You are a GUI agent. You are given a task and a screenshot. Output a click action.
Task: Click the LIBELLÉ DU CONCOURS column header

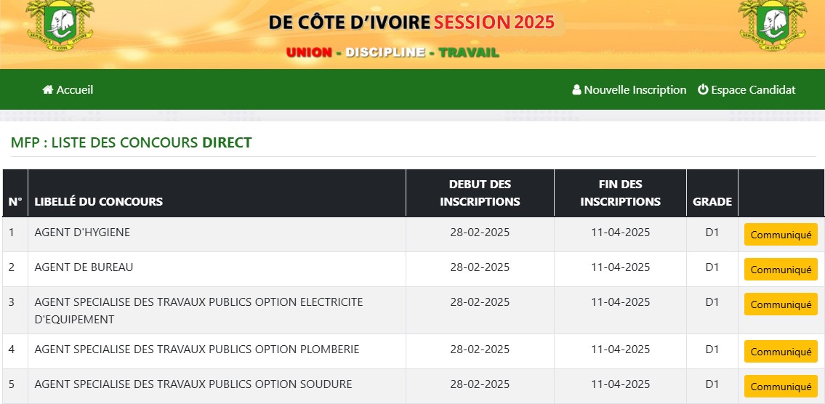[x=99, y=201]
